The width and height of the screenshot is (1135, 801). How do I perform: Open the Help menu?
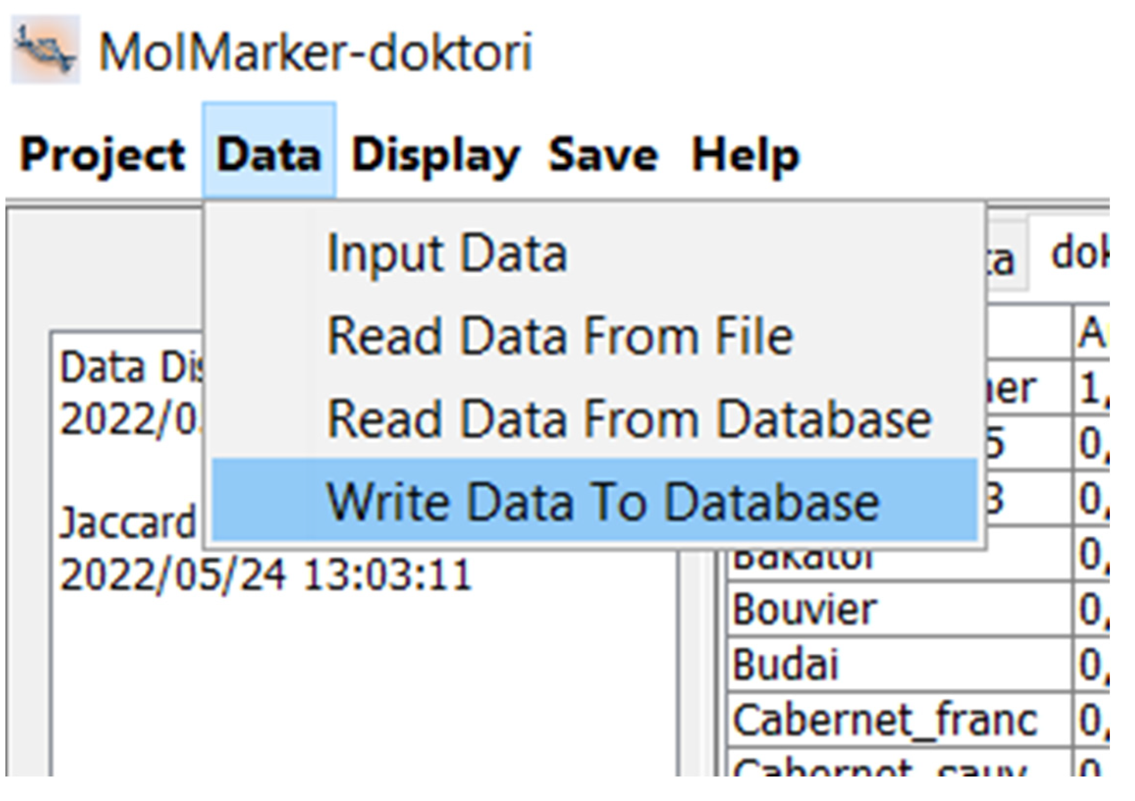[745, 155]
